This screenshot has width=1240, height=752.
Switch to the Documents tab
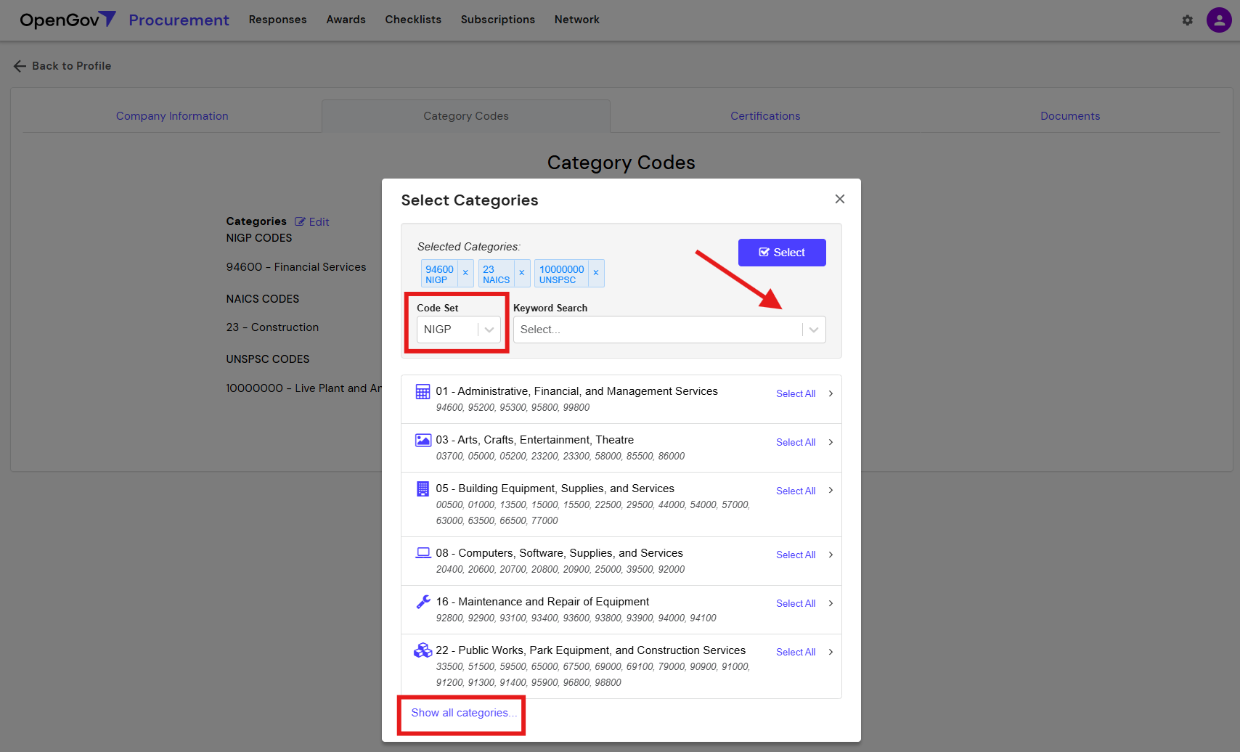tap(1070, 116)
